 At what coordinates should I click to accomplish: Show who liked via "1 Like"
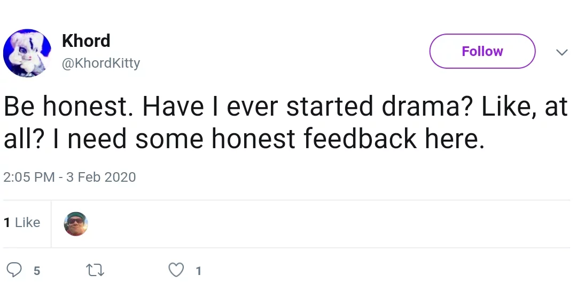[22, 222]
